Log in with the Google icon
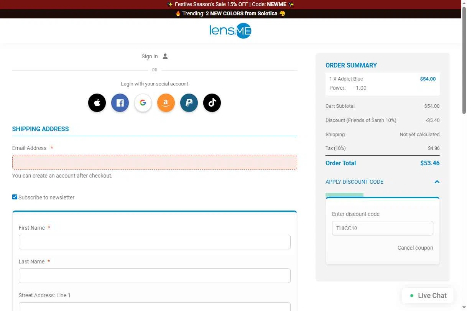The width and height of the screenshot is (467, 311). point(143,103)
